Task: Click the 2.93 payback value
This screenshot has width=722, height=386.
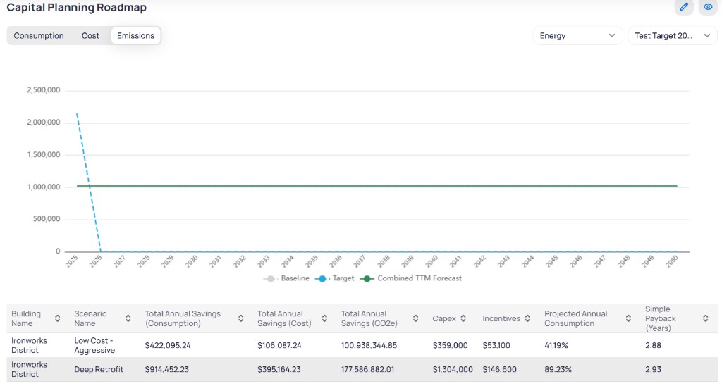Action: (653, 369)
